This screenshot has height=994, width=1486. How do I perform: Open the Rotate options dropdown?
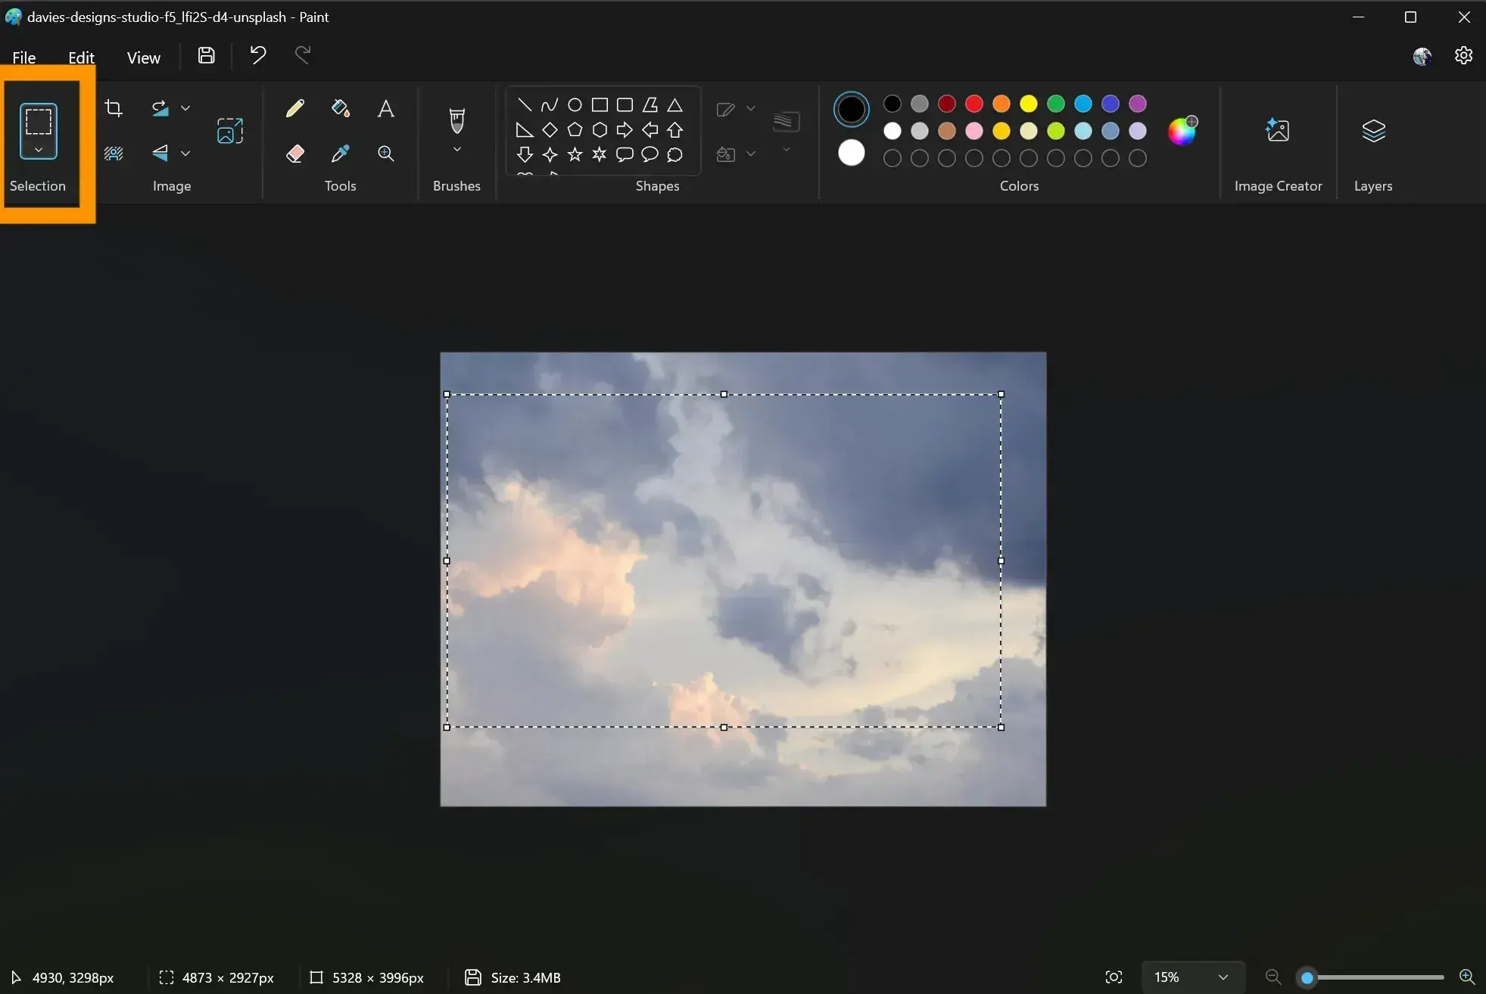point(186,107)
